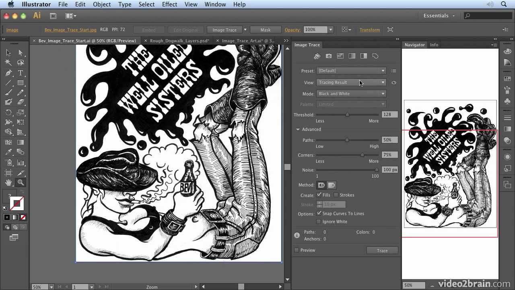Viewport: 515px width, 290px height.
Task: Select the Zoom tool in the toolbar
Action: [x=21, y=182]
